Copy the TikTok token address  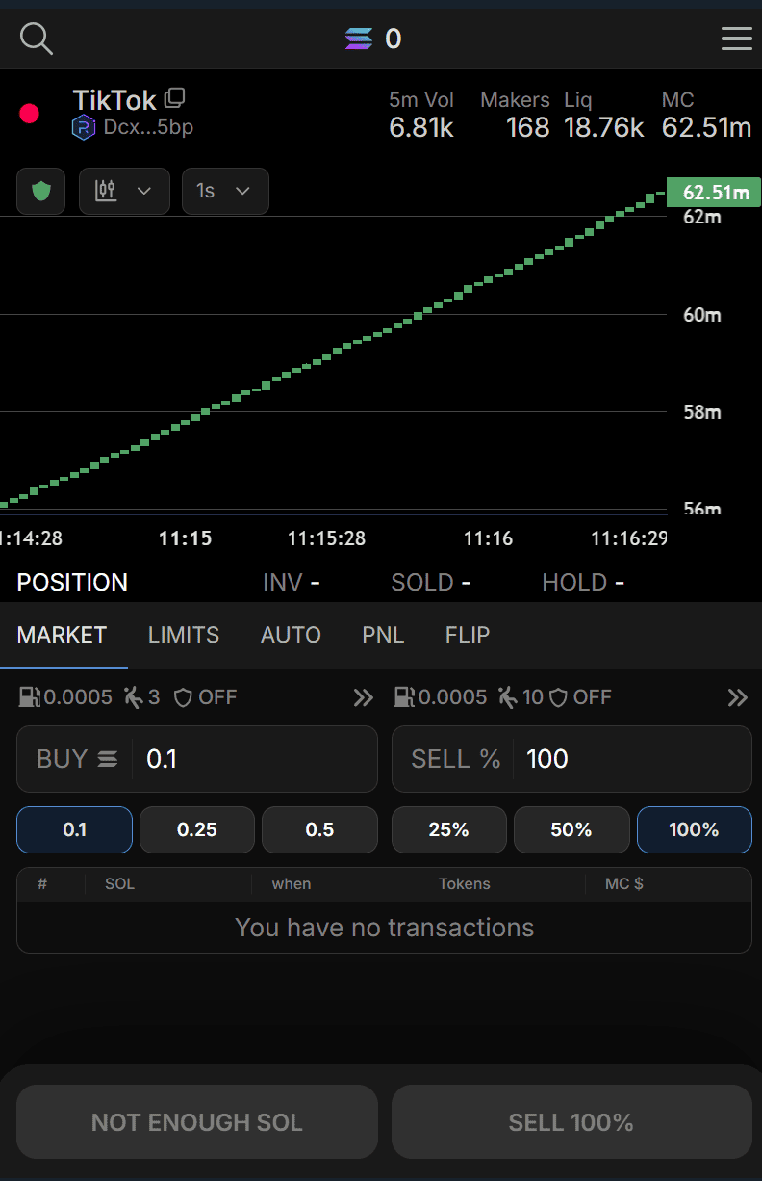pyautogui.click(x=175, y=97)
